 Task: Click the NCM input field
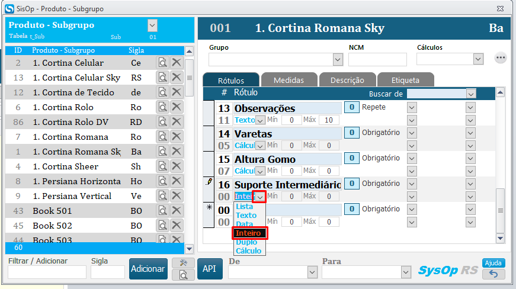pyautogui.click(x=377, y=59)
